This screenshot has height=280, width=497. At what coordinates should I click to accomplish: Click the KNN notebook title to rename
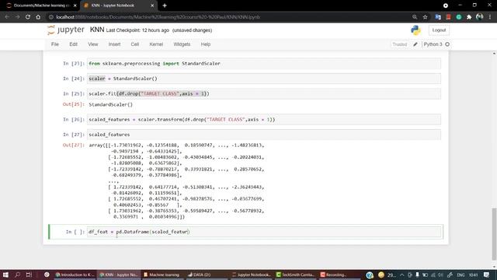pos(97,30)
